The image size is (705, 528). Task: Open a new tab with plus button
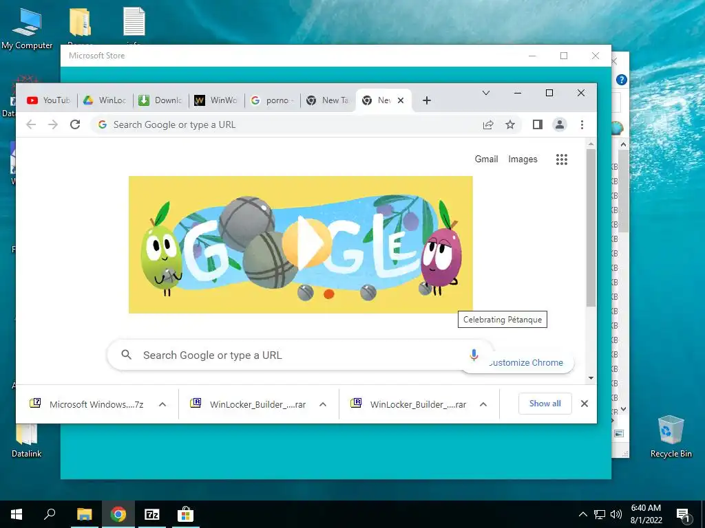427,100
